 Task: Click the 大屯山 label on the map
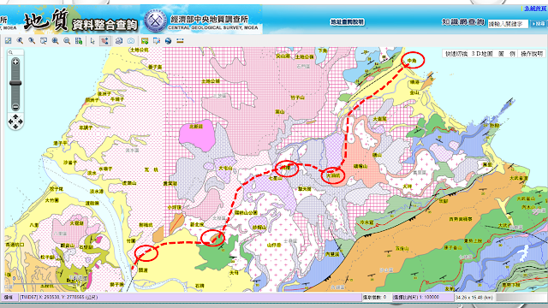pos(226,169)
